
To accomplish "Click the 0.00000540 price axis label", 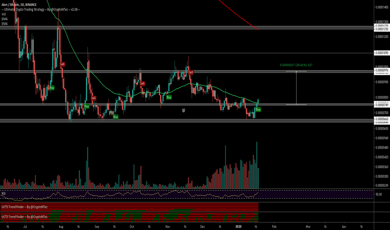I will point(382,138).
